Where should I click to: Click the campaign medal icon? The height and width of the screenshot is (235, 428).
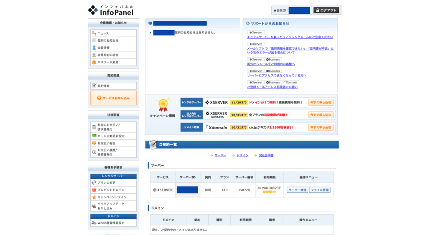pyautogui.click(x=163, y=105)
